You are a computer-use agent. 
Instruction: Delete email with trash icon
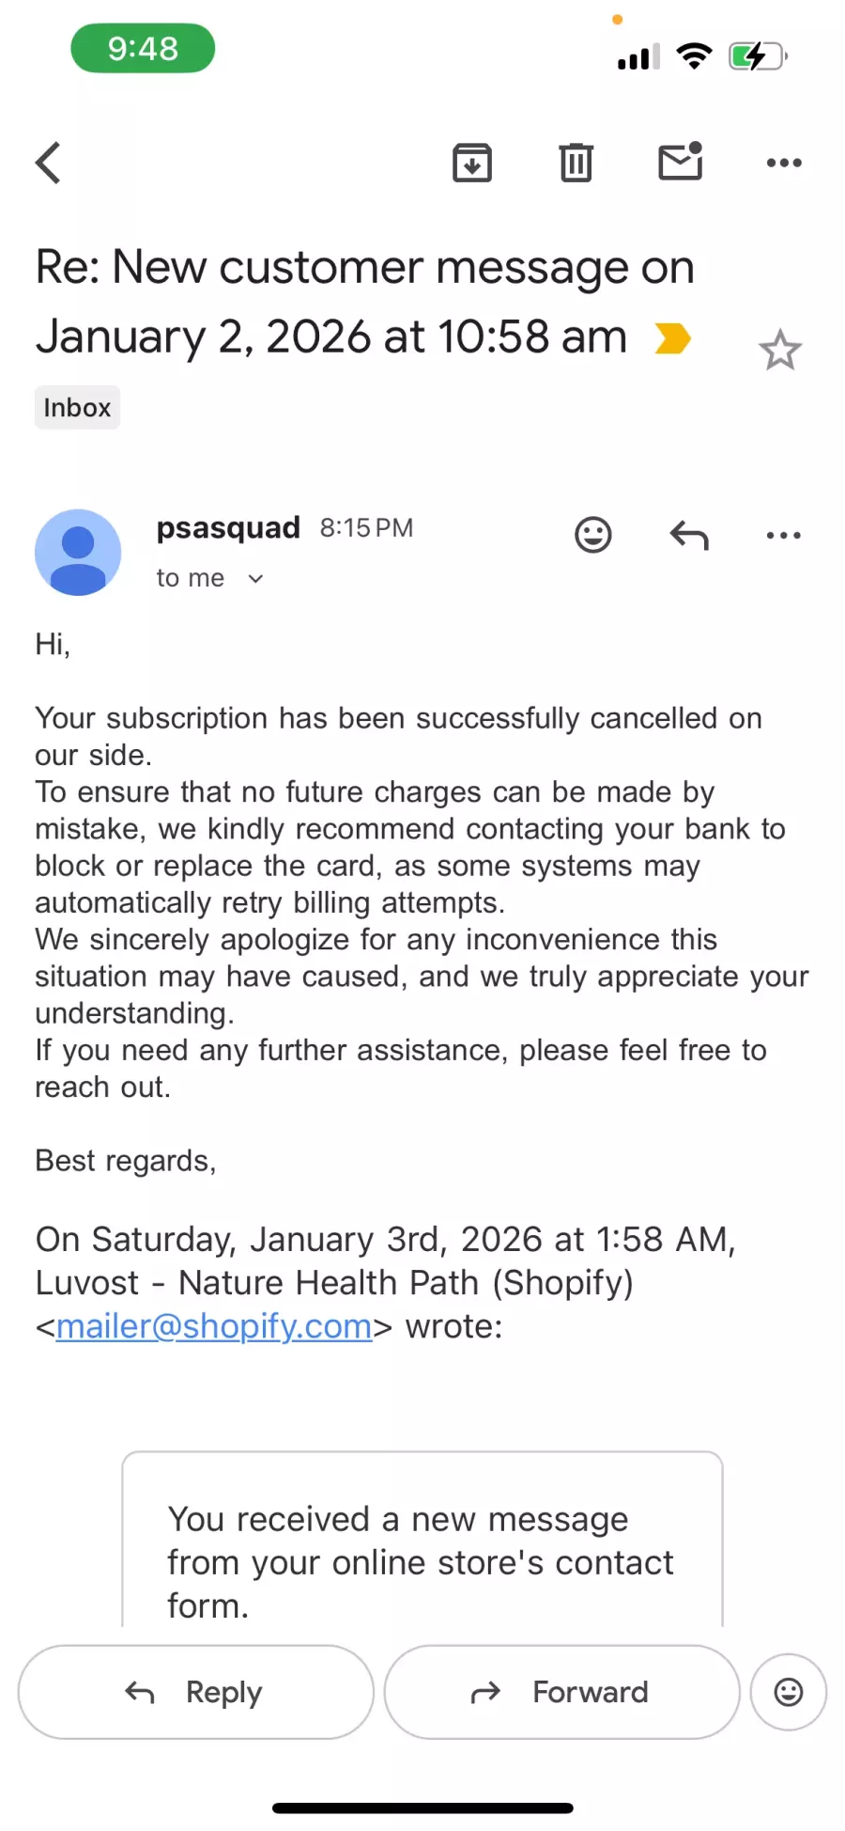tap(576, 163)
